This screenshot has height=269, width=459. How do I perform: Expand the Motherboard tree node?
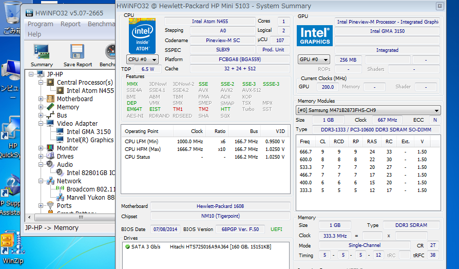pyautogui.click(x=41, y=99)
